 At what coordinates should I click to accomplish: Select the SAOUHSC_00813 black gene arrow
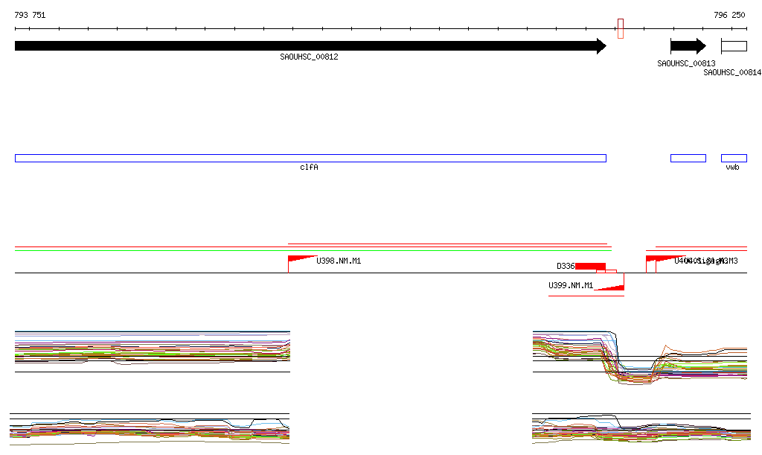pos(688,46)
